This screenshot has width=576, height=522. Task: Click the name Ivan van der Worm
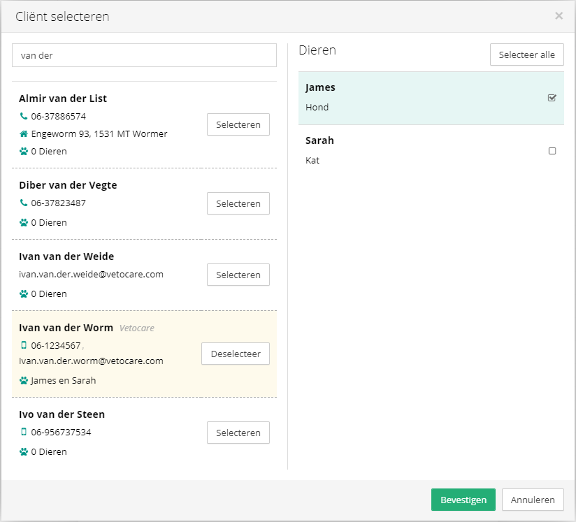click(x=66, y=328)
